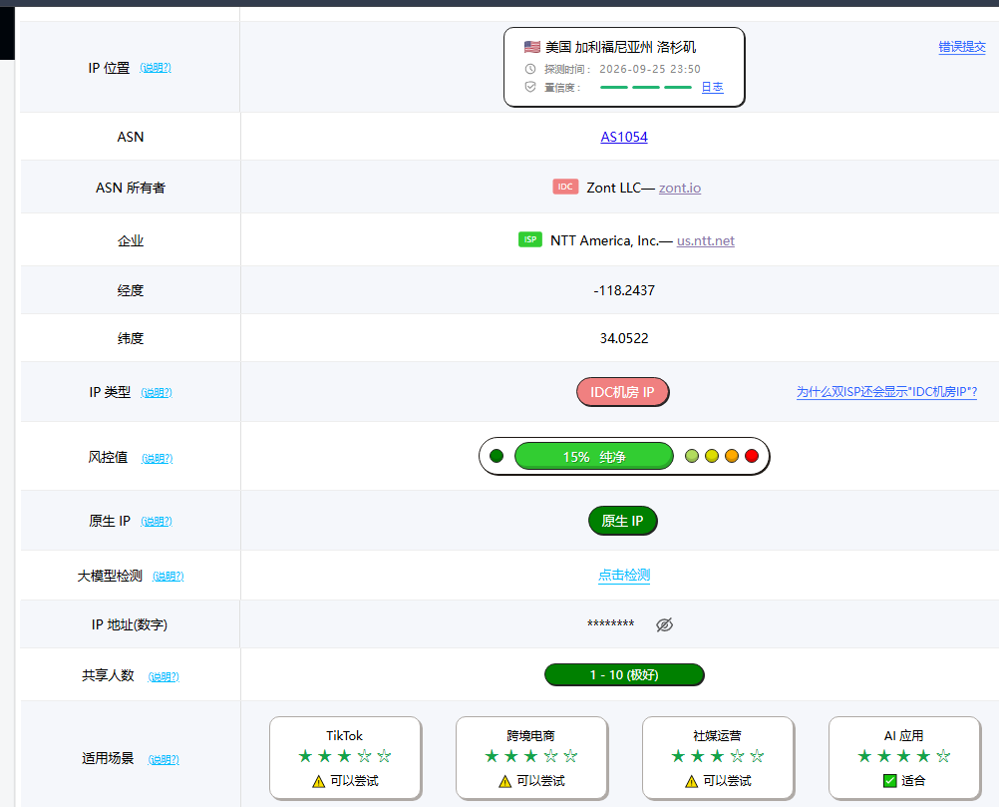Click the yellow dot in the risk meter

(x=712, y=456)
